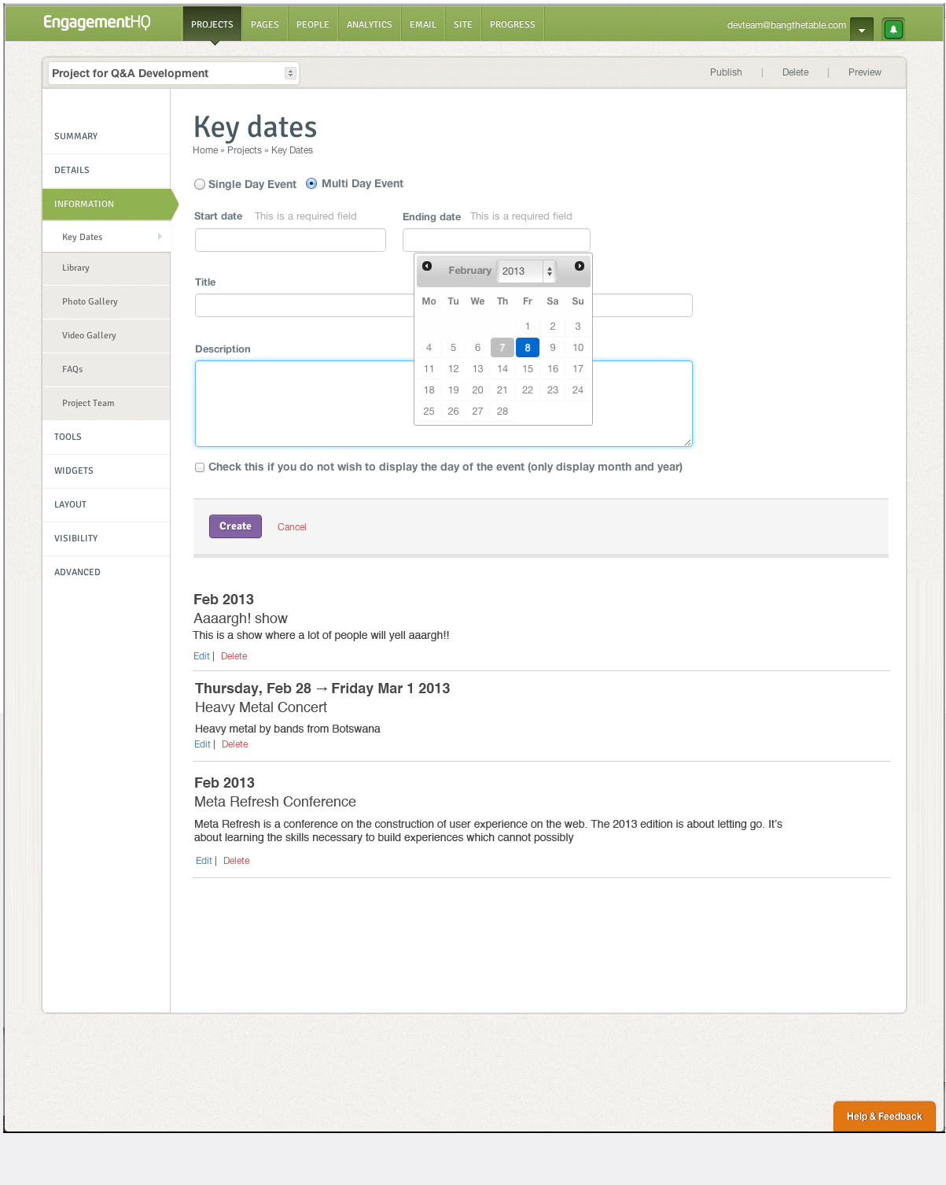Open the DETAILS sidebar section
The image size is (946, 1185).
pos(106,171)
